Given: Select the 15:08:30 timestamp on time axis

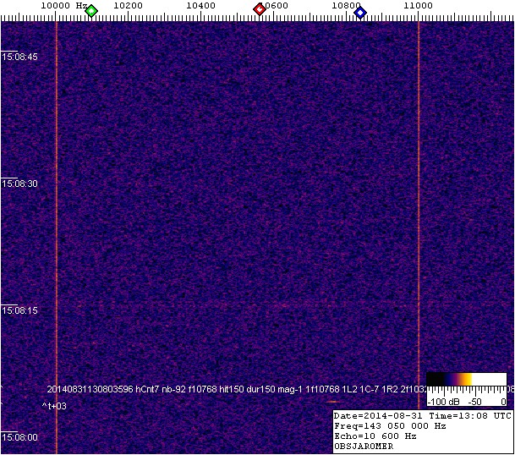Looking at the screenshot, I should [20, 184].
